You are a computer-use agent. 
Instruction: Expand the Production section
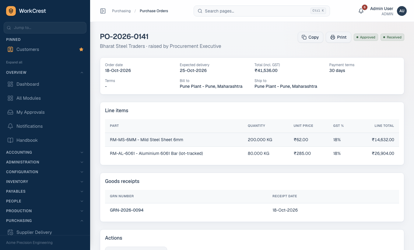point(45,211)
